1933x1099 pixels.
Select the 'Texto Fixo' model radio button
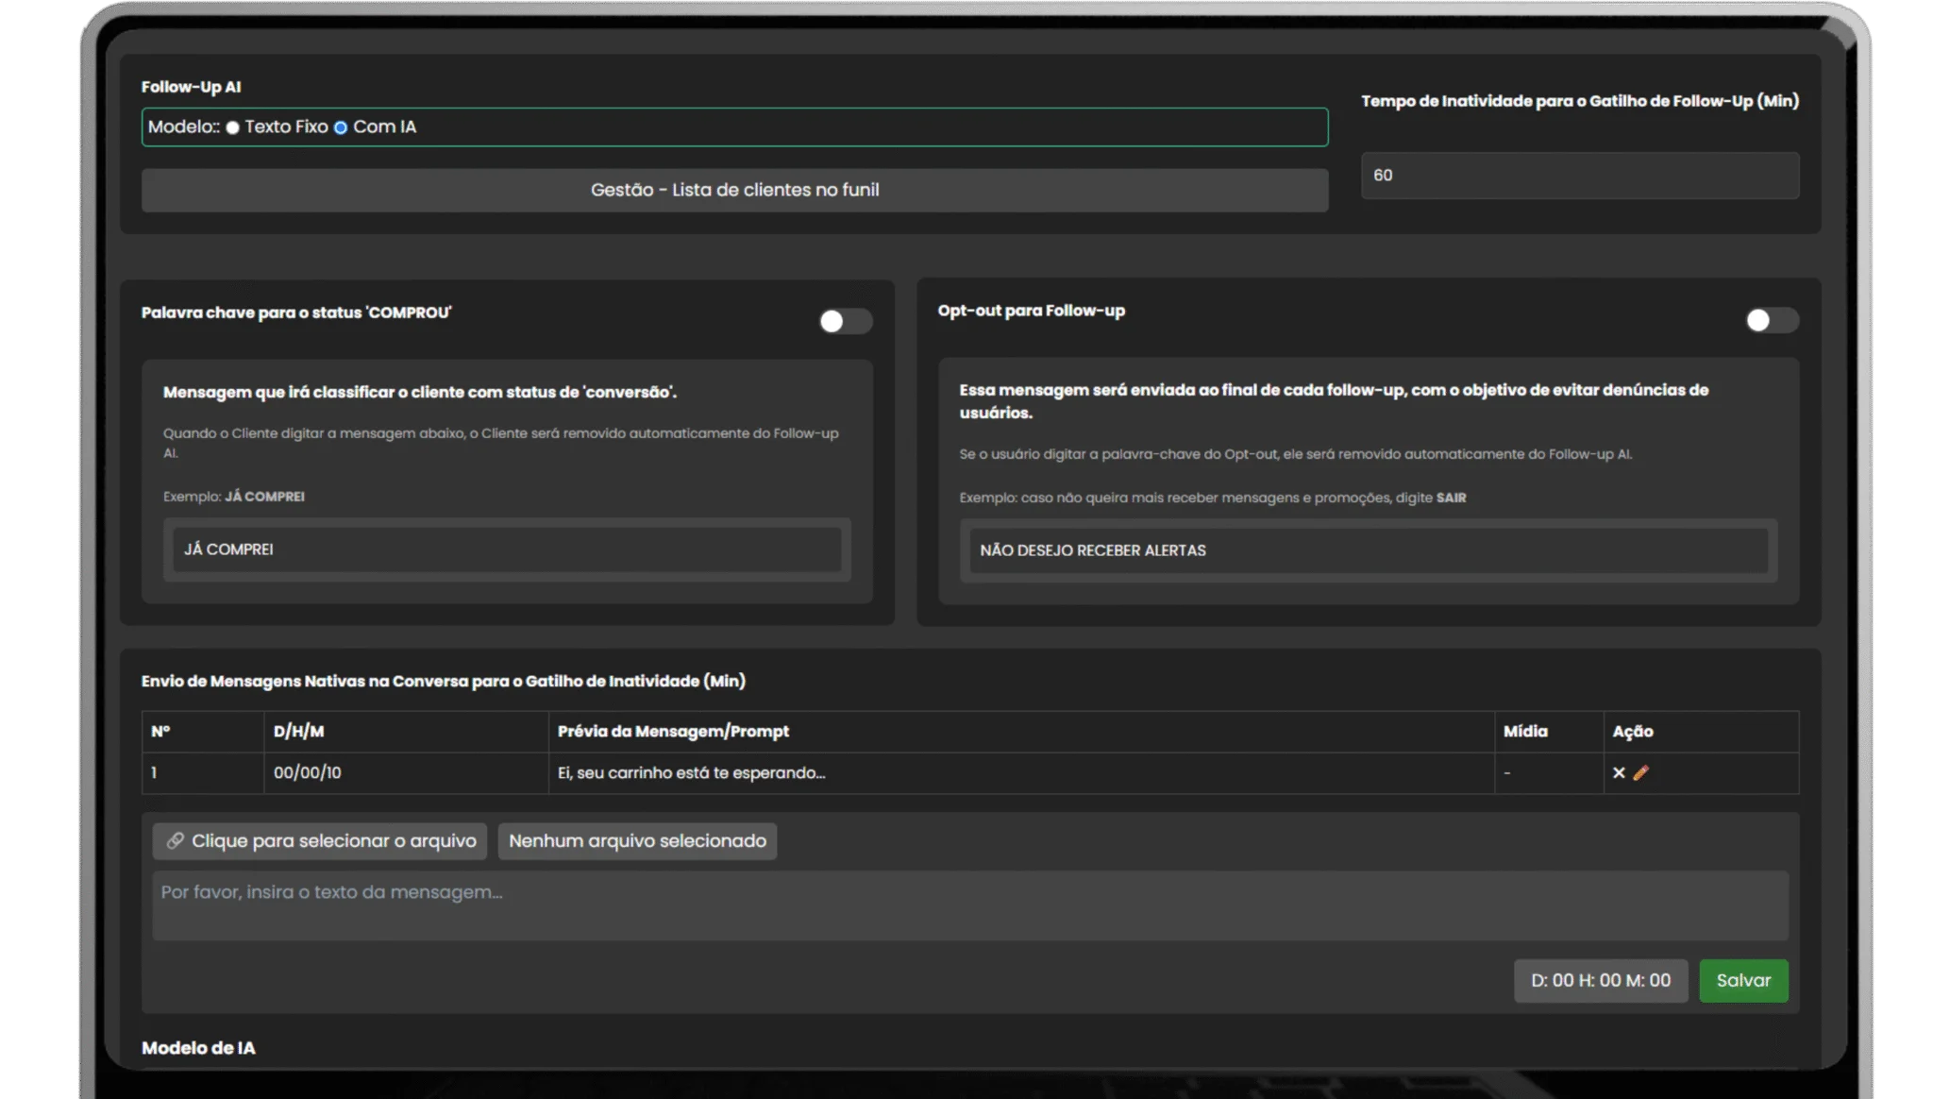tap(232, 127)
